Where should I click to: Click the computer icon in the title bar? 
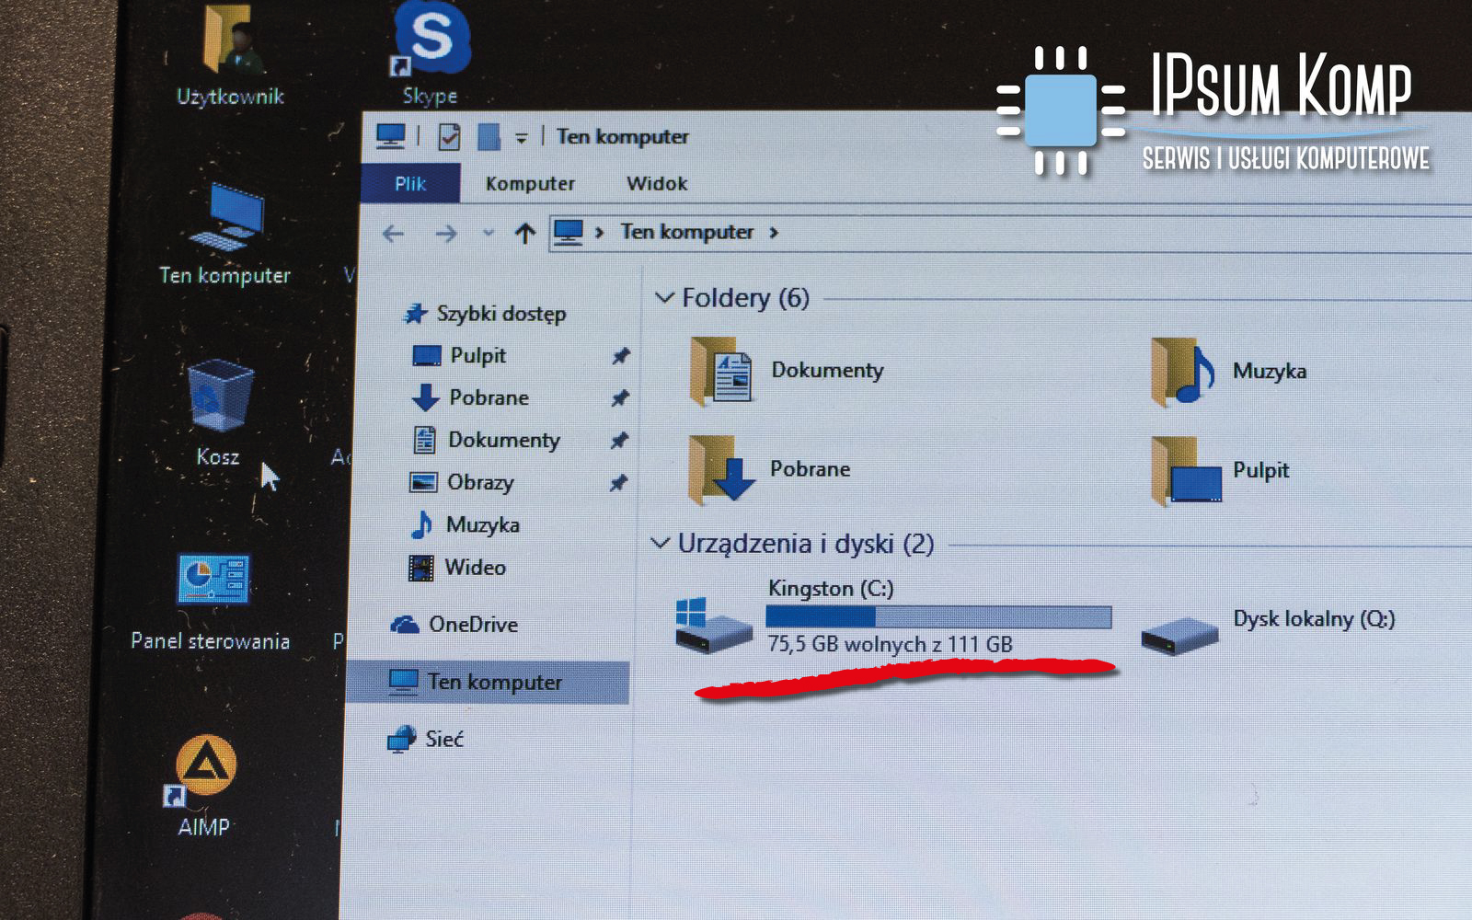[391, 137]
